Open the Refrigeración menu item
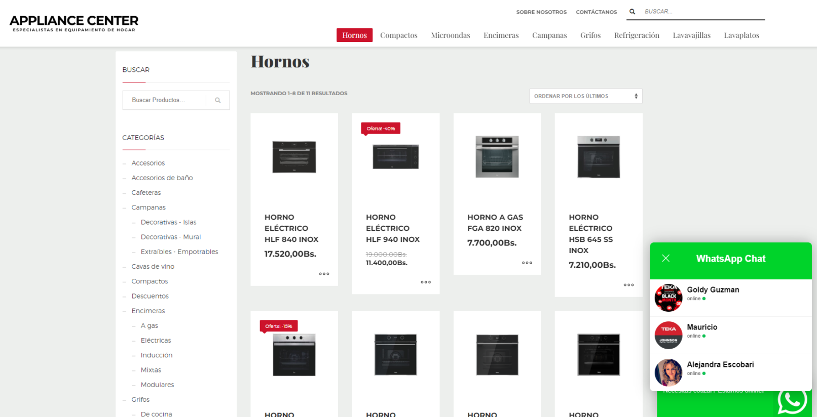817x417 pixels. coord(637,35)
